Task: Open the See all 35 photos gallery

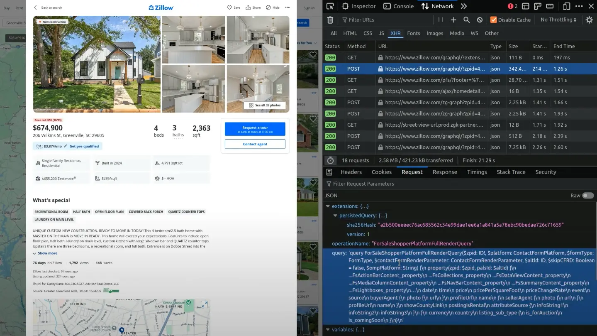Action: pyautogui.click(x=264, y=105)
